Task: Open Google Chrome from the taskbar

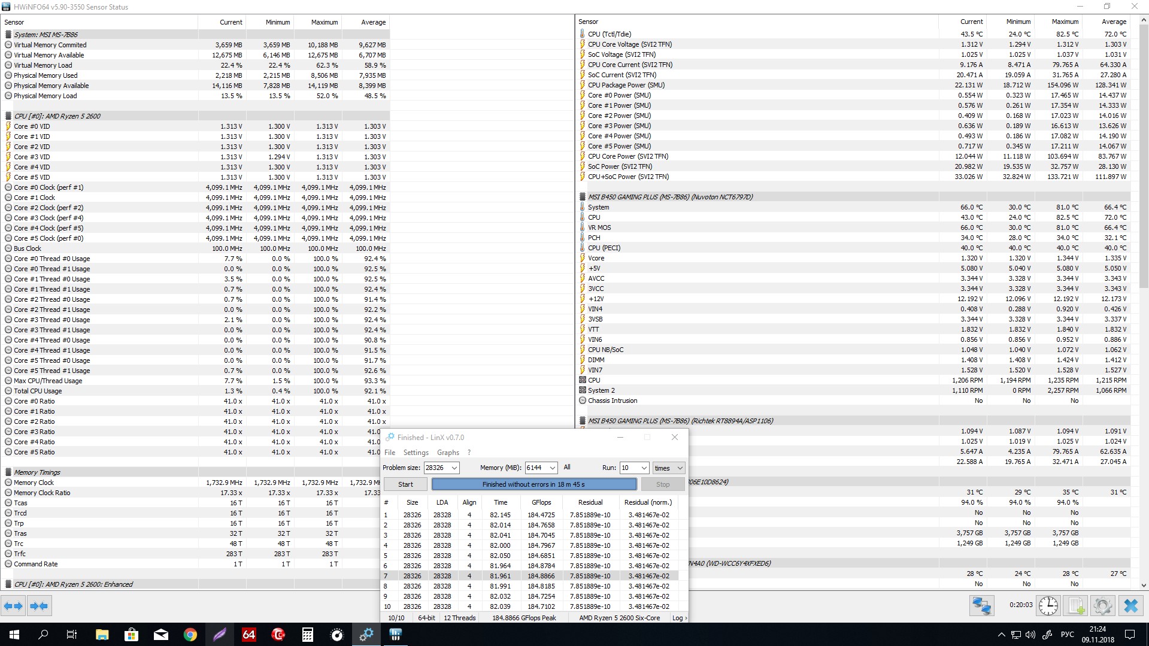Action: (190, 635)
